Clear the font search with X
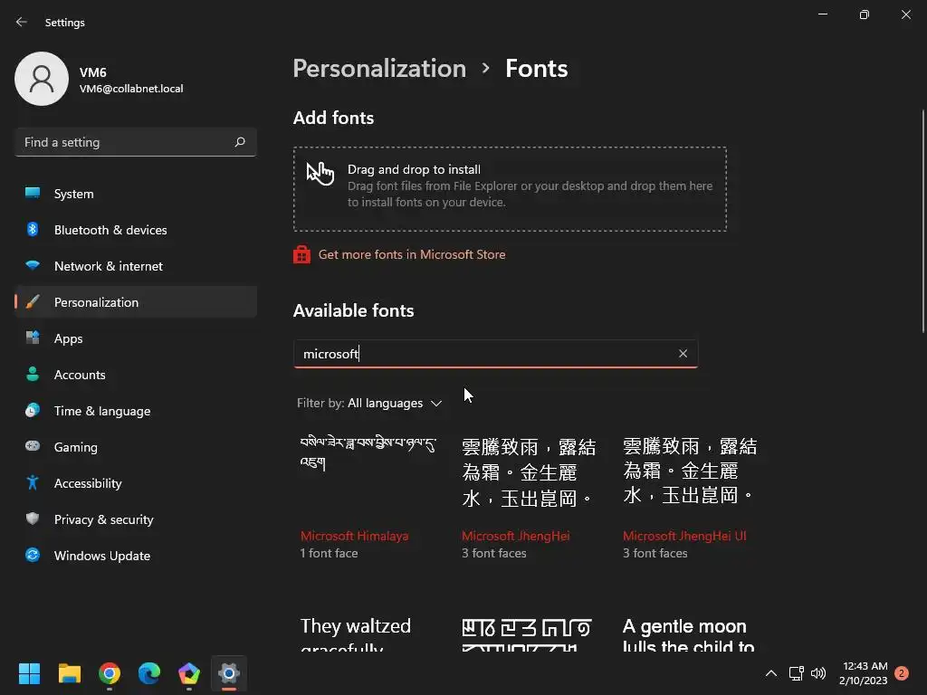 click(683, 354)
